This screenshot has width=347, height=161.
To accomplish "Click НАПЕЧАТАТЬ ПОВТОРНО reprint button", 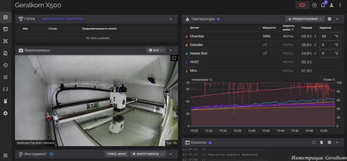I will coord(62,19).
